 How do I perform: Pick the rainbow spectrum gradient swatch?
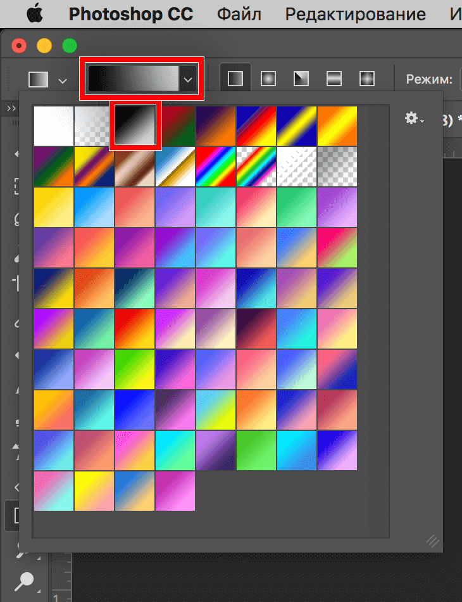(x=215, y=166)
